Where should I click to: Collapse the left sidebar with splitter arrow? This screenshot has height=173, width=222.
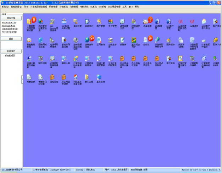point(22,80)
